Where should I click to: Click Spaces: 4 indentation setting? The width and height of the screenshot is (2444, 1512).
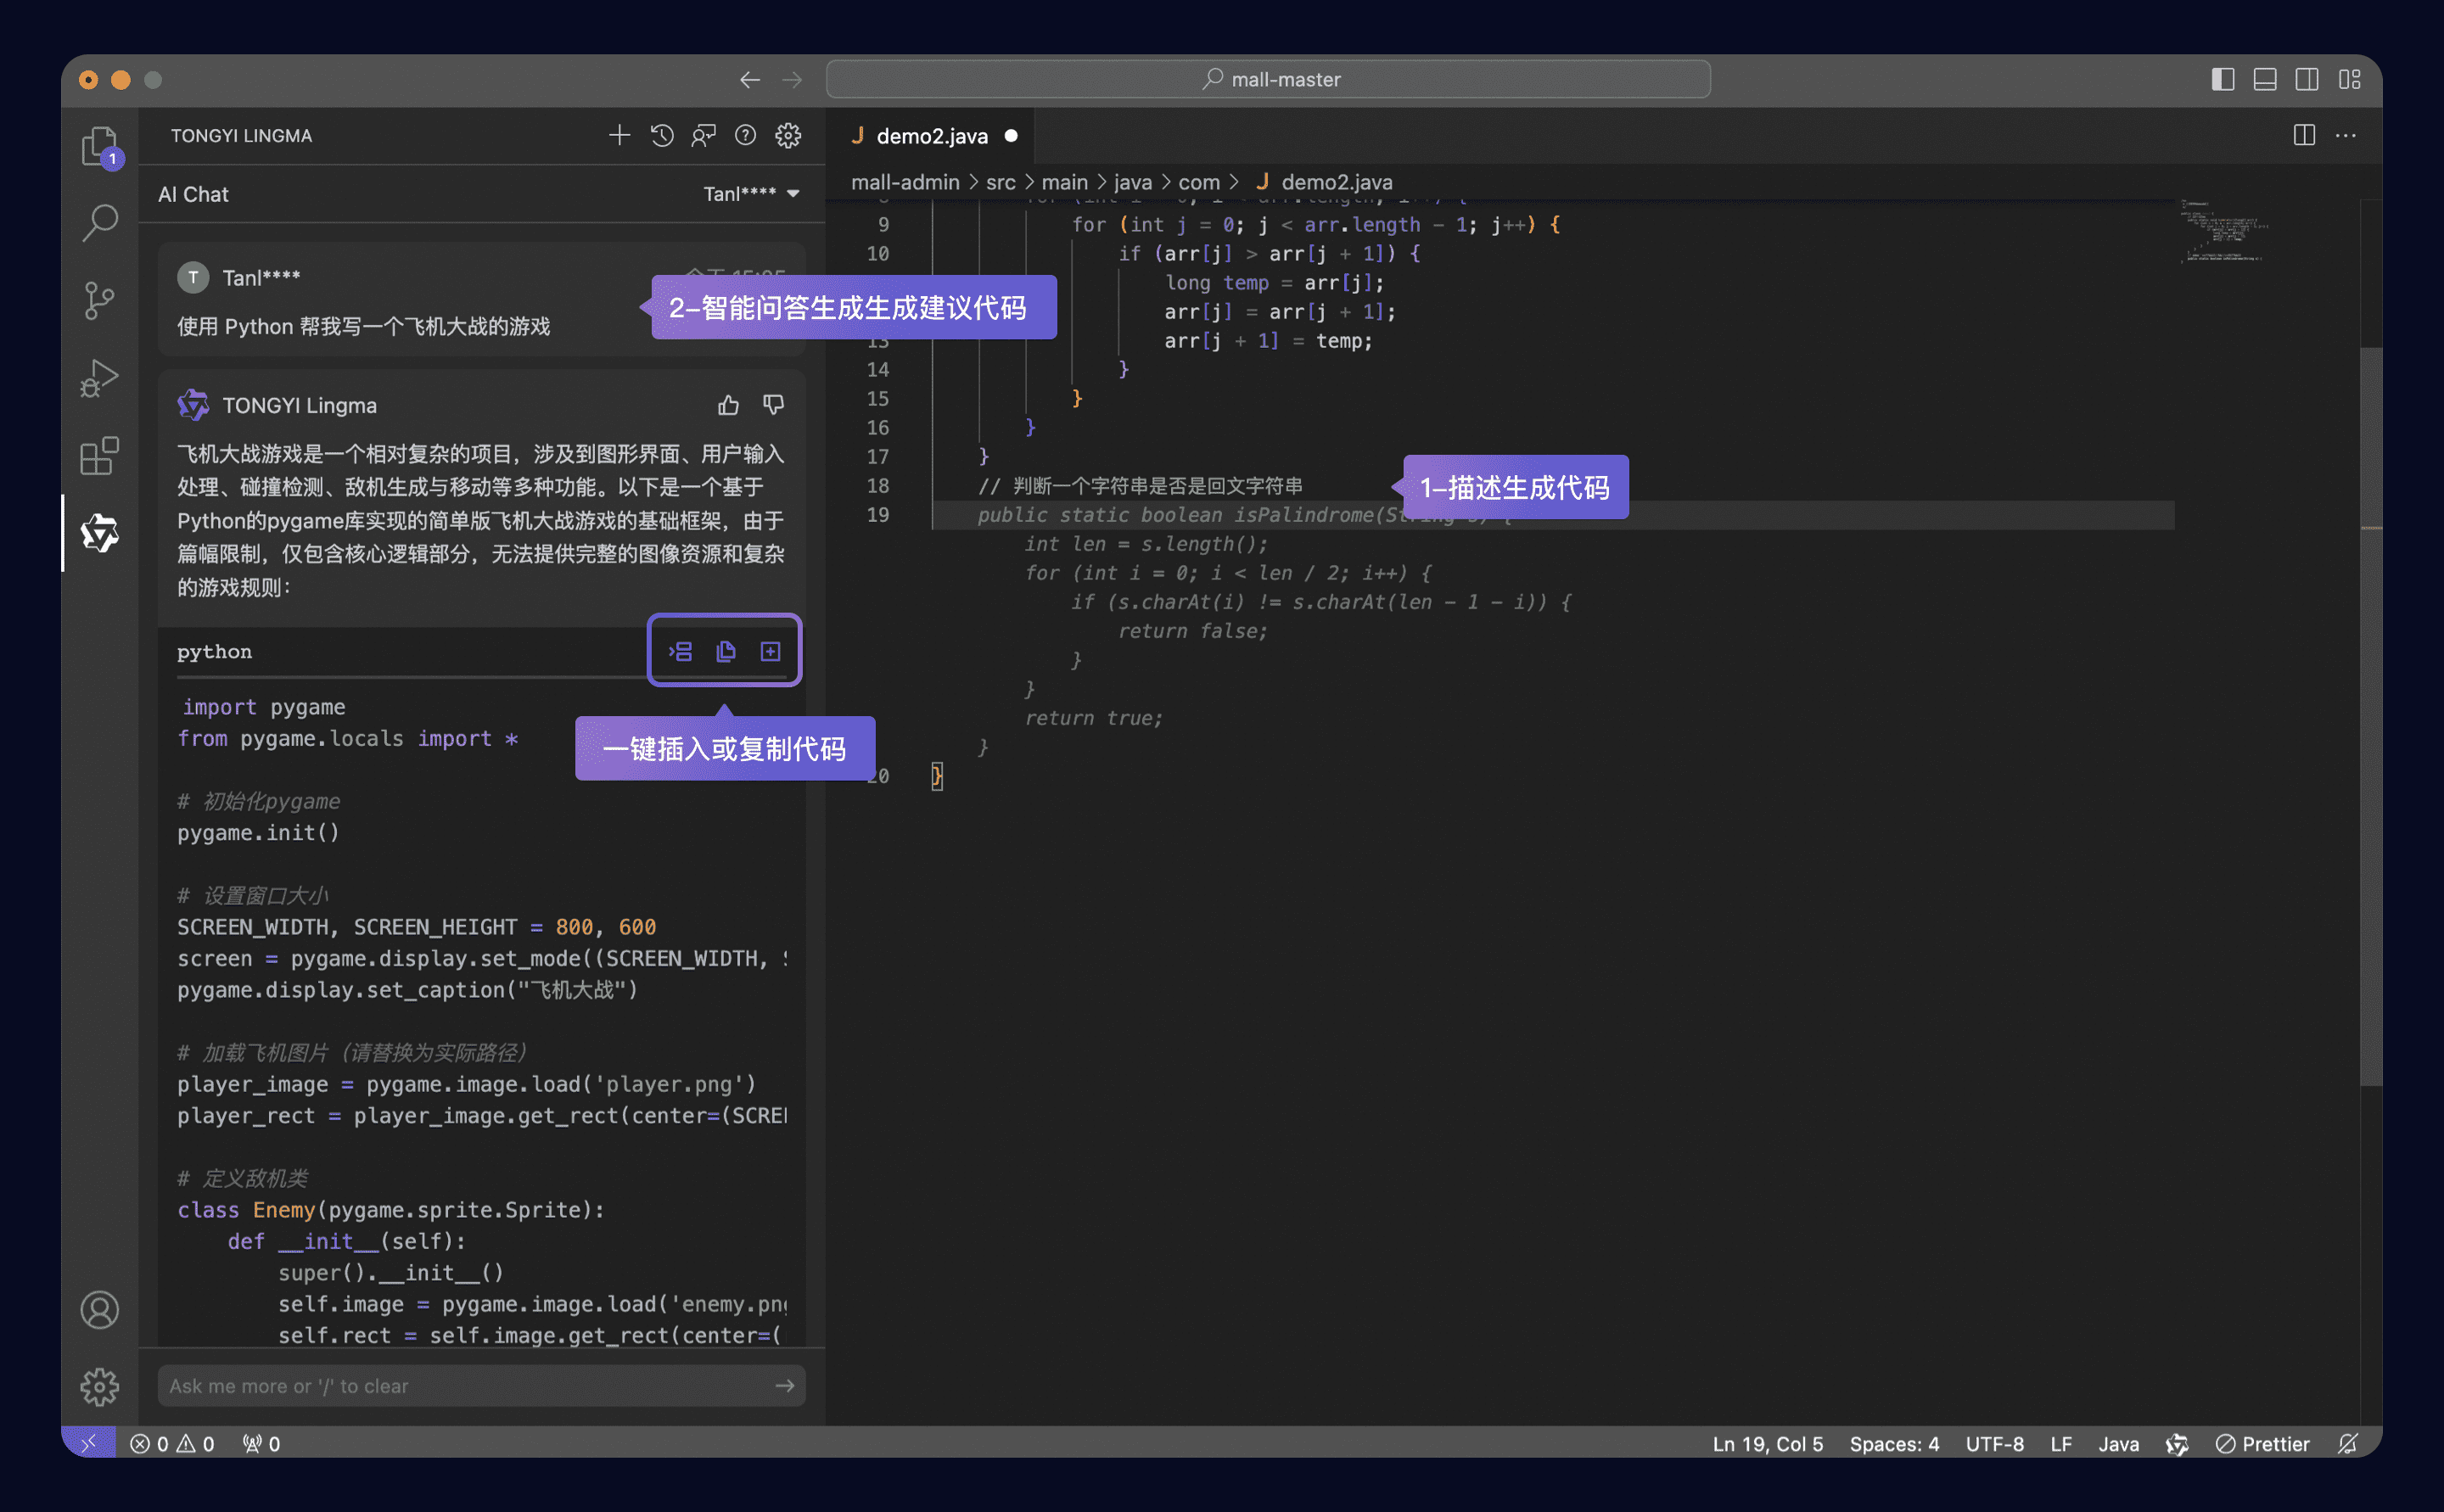click(1893, 1443)
